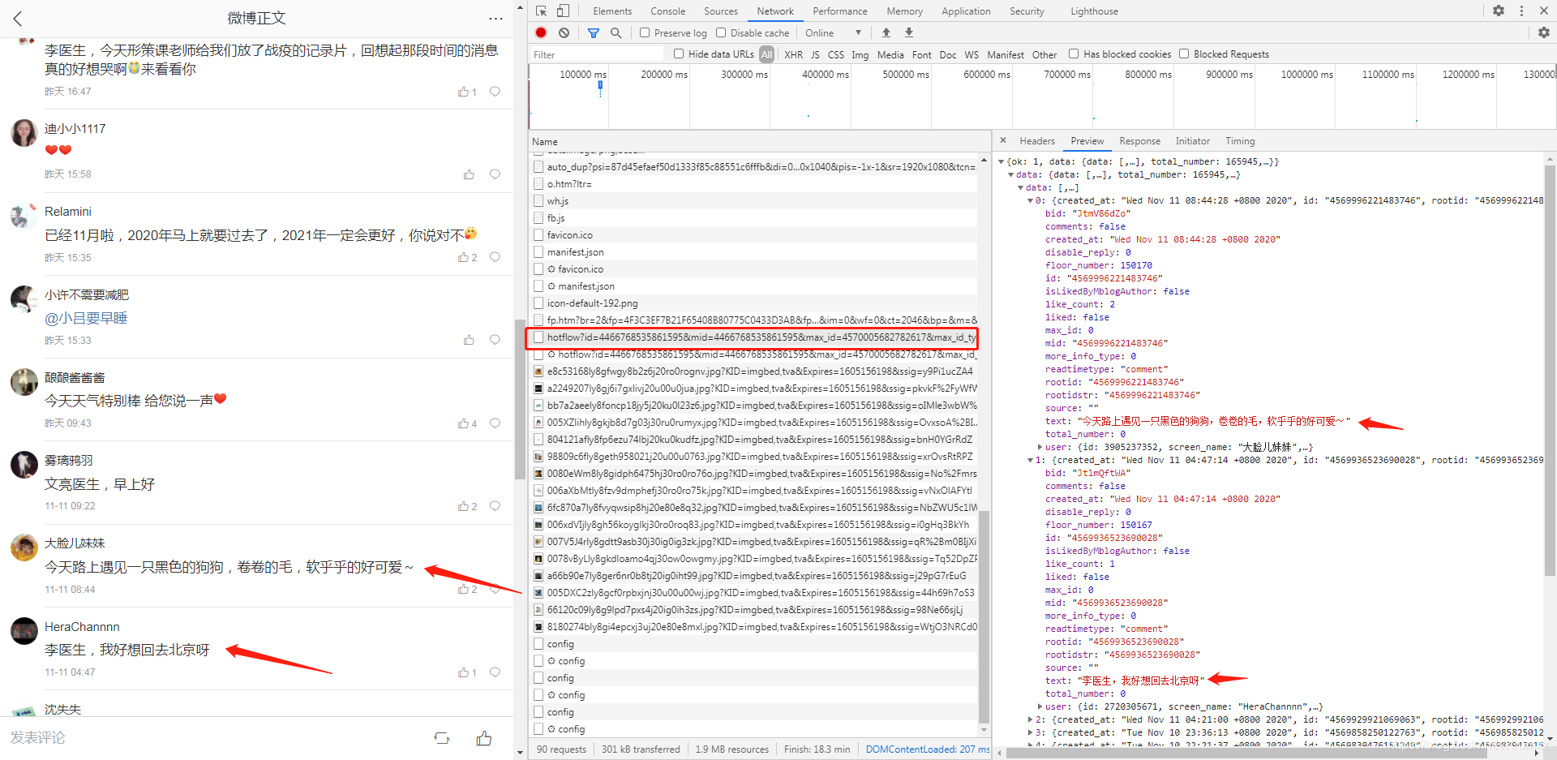Open the Online throttling dropdown
The image size is (1557, 760).
tap(834, 33)
